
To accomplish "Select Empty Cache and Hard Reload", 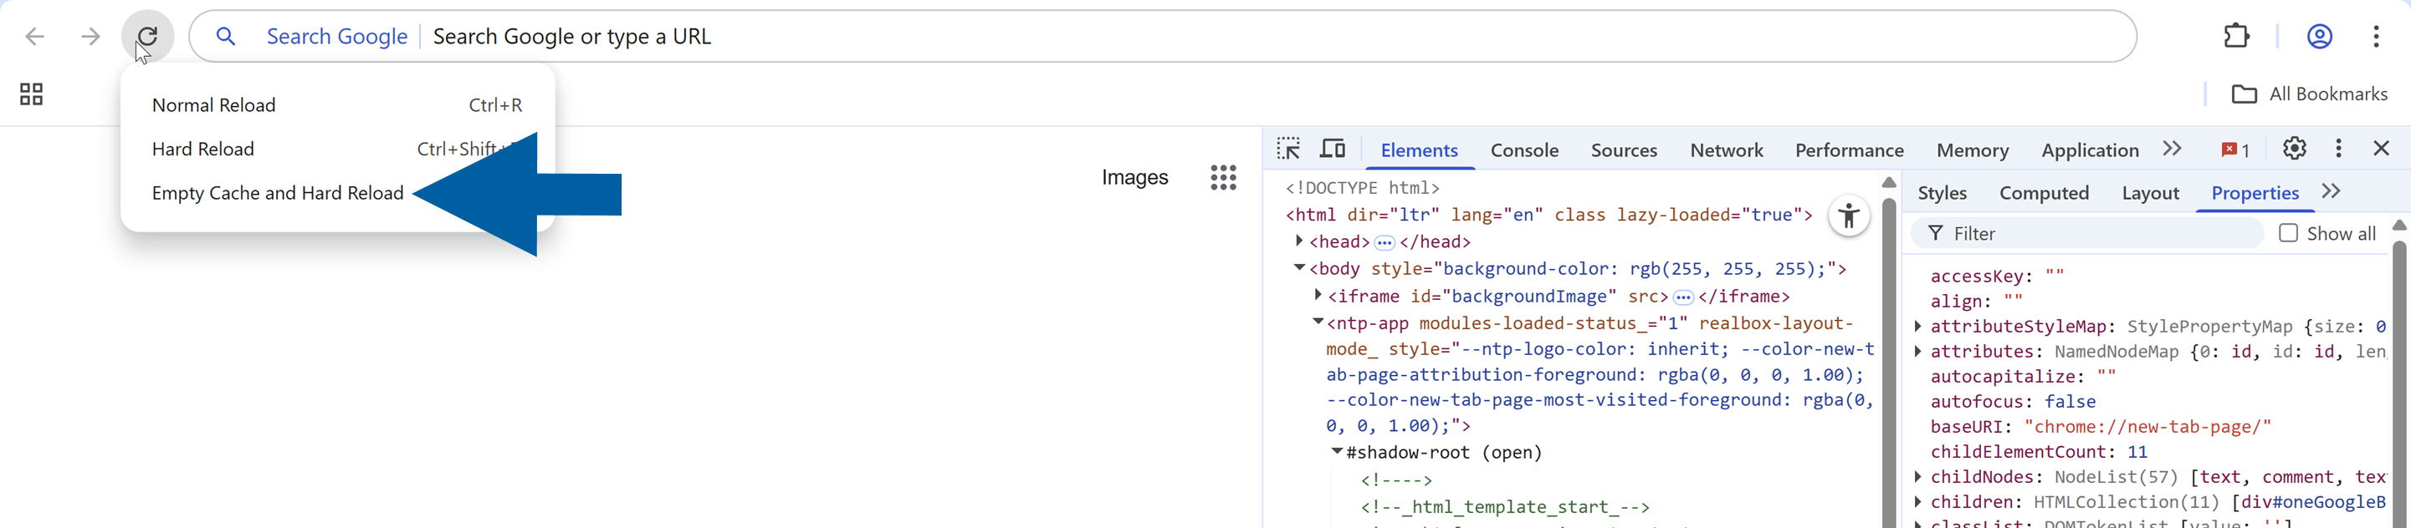I will click(277, 194).
